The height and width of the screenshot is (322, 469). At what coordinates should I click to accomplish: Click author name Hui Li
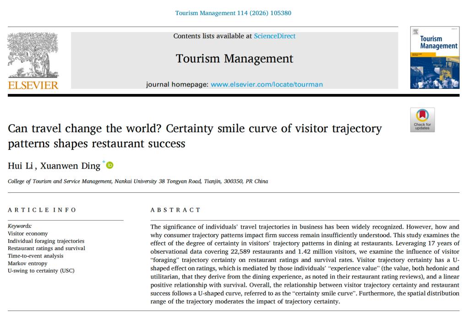[20, 166]
